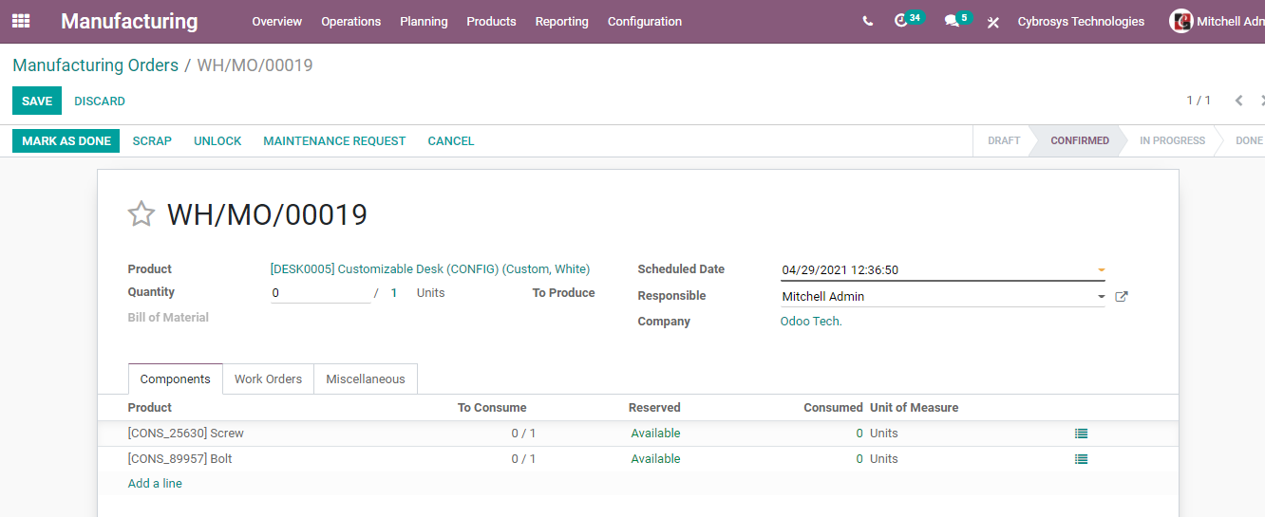Click the CANCEL button
1265x517 pixels.
click(x=451, y=140)
